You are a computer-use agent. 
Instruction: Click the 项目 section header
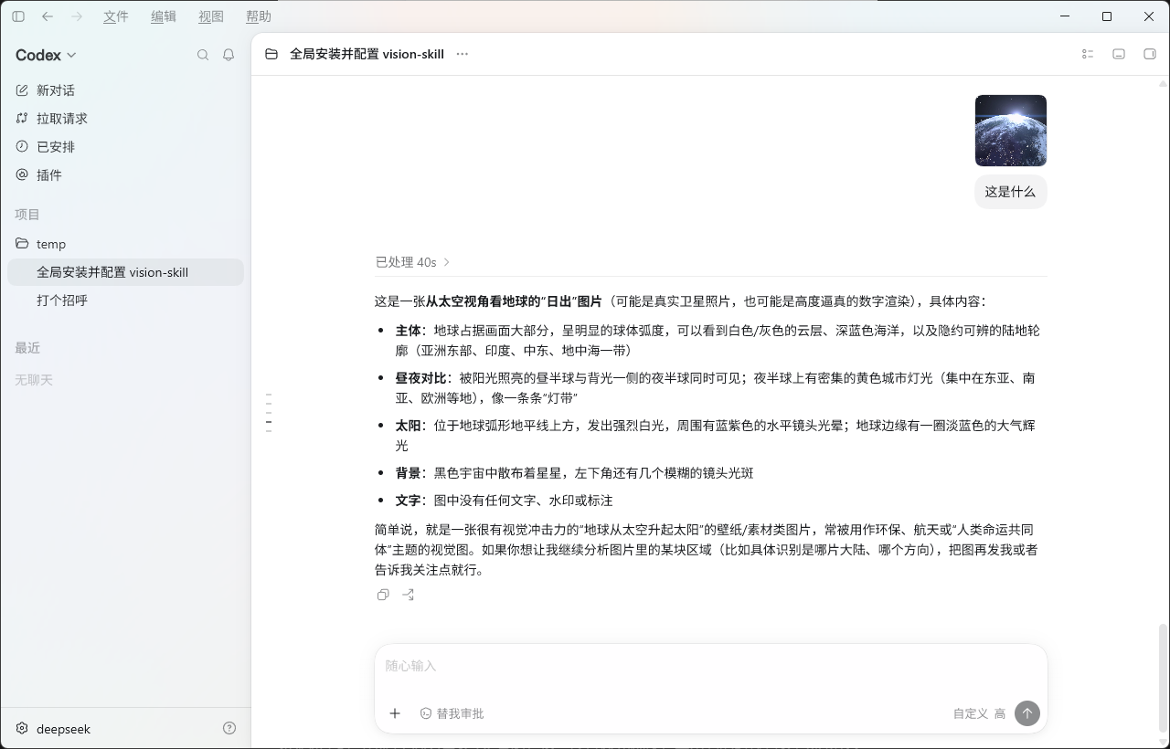27,215
